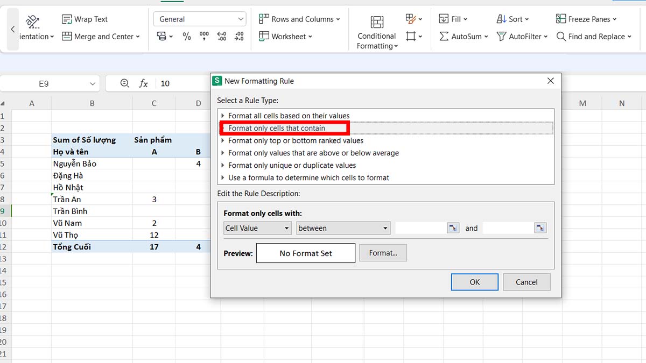Open the Rows and Columns menu
This screenshot has width=646, height=363.
[x=299, y=19]
